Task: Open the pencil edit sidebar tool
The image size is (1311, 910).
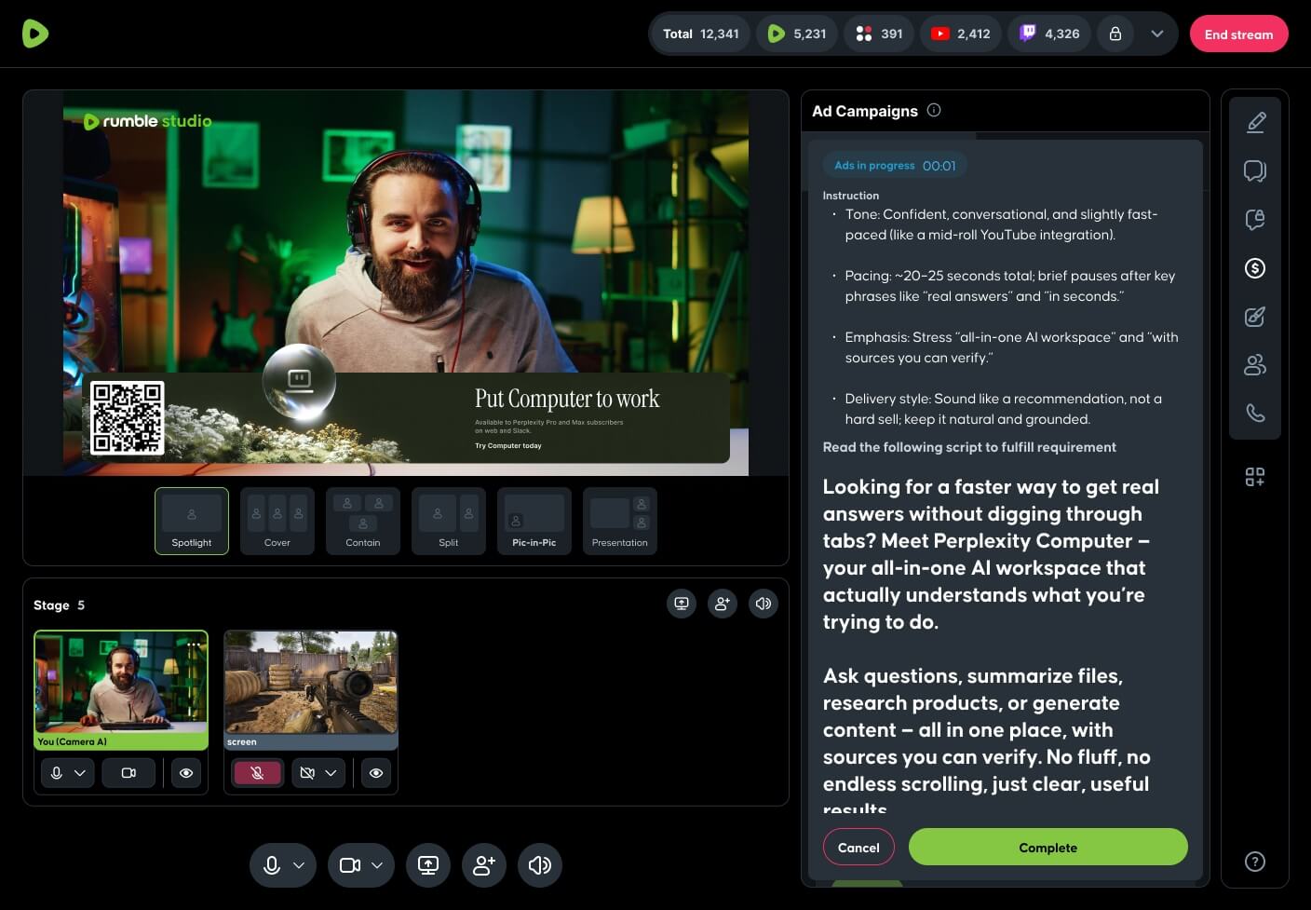Action: [1255, 122]
